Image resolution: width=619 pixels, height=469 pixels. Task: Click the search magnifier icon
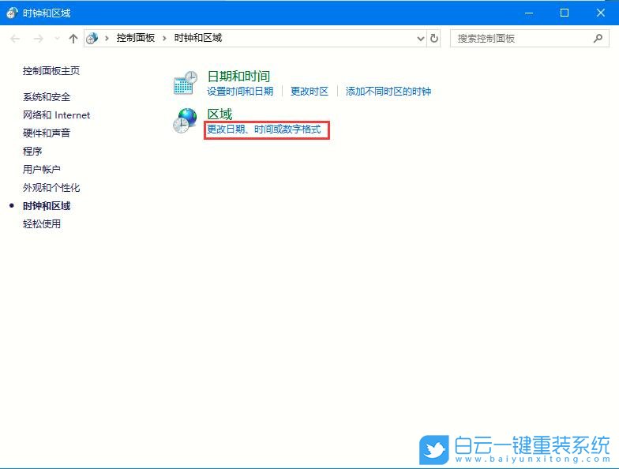[x=598, y=38]
